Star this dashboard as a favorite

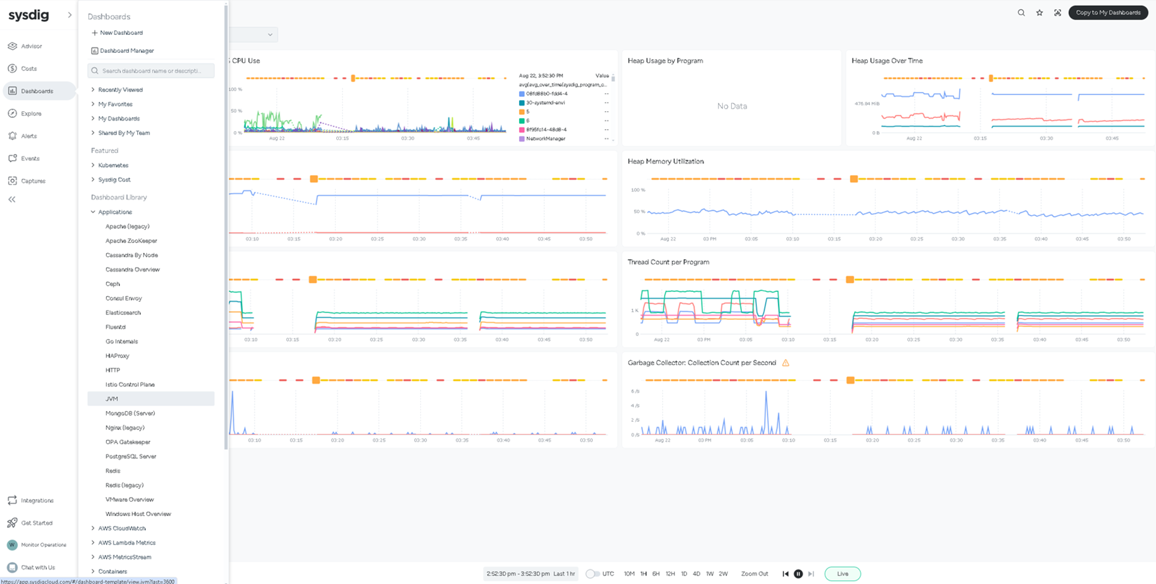1039,13
